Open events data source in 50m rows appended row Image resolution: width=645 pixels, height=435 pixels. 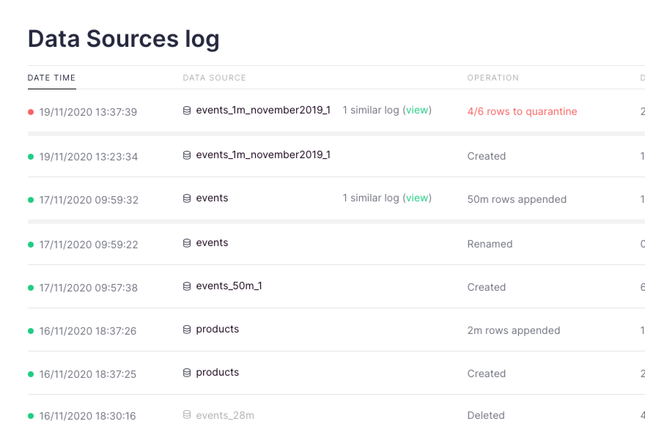point(212,198)
